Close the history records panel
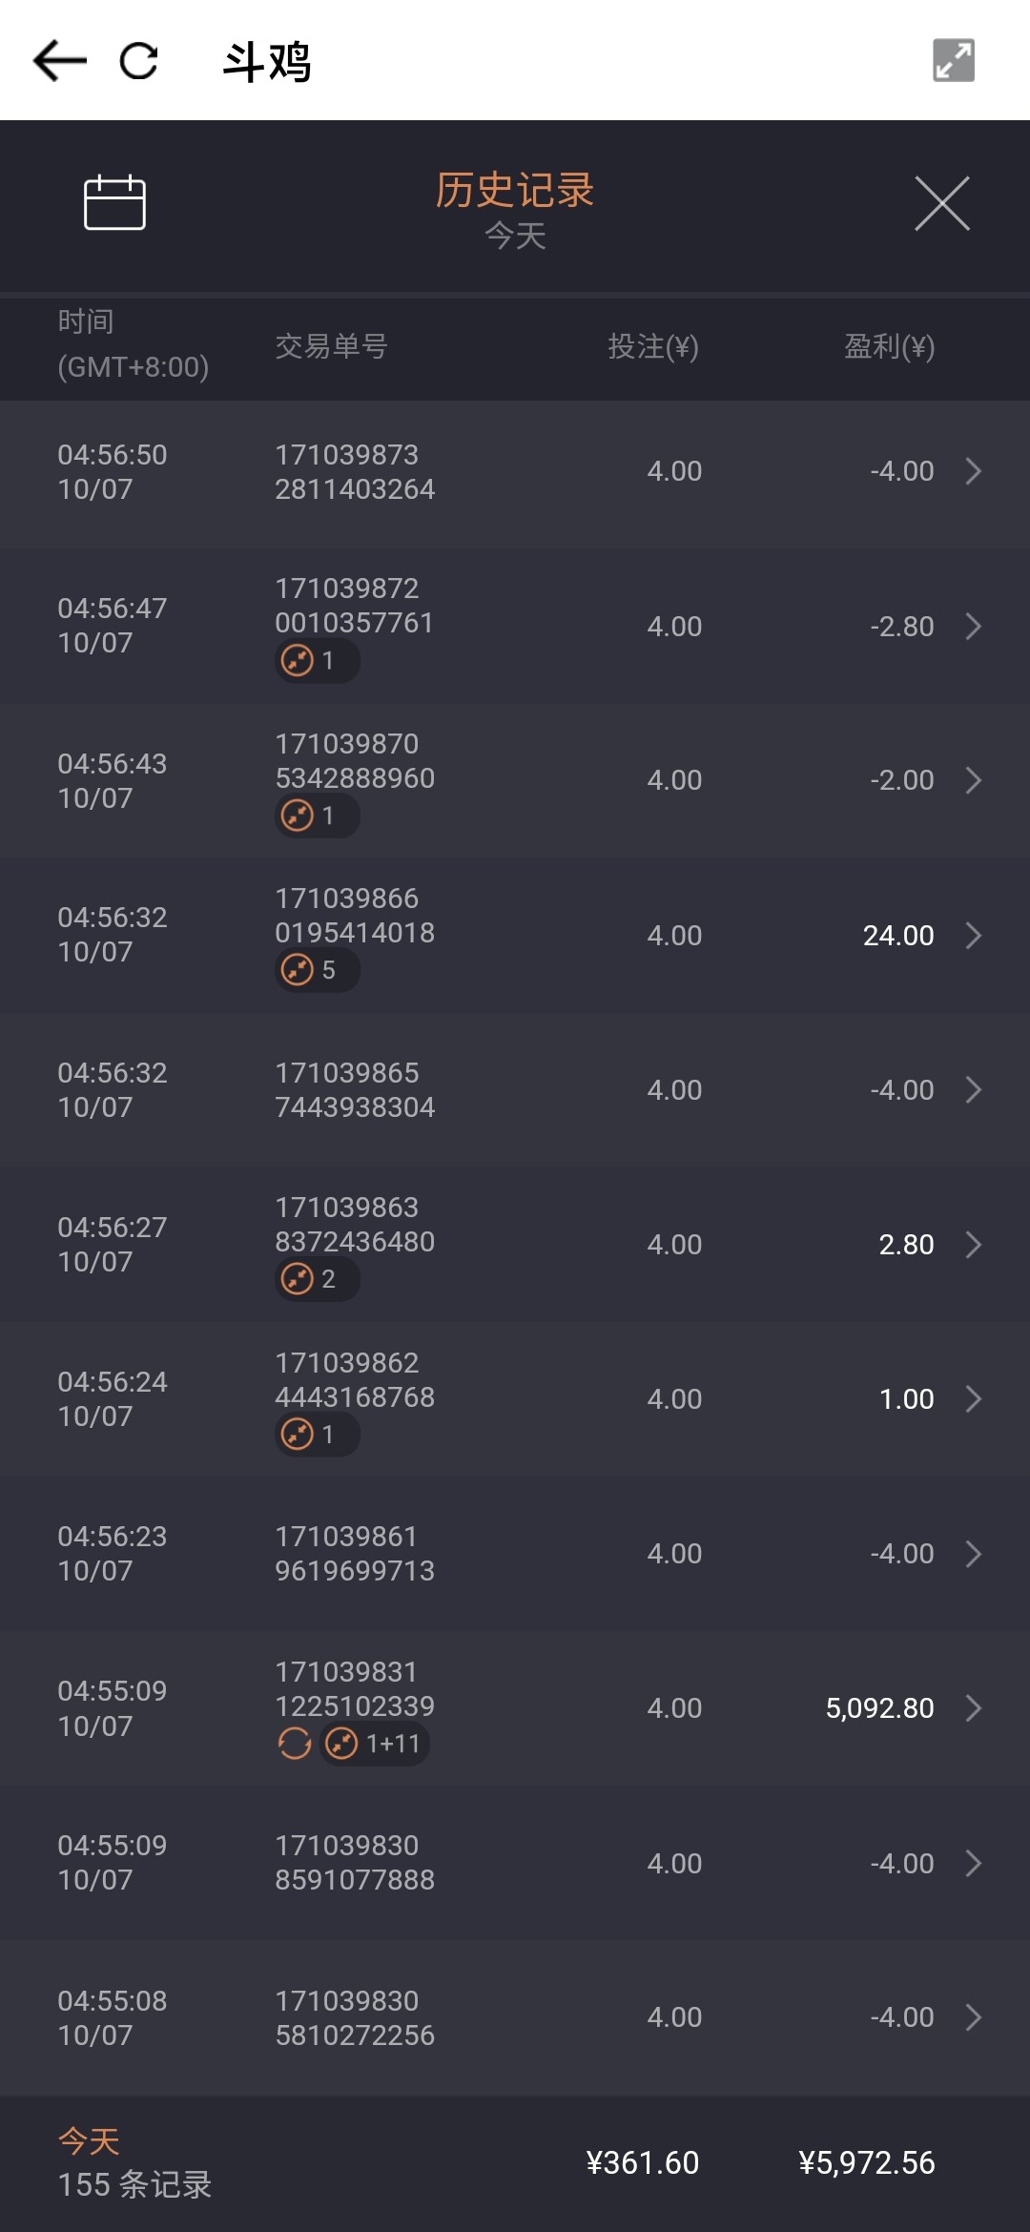Screen dimensions: 1030x2232 point(941,203)
